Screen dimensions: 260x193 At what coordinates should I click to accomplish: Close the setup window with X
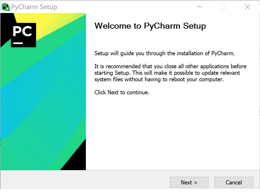point(247,7)
